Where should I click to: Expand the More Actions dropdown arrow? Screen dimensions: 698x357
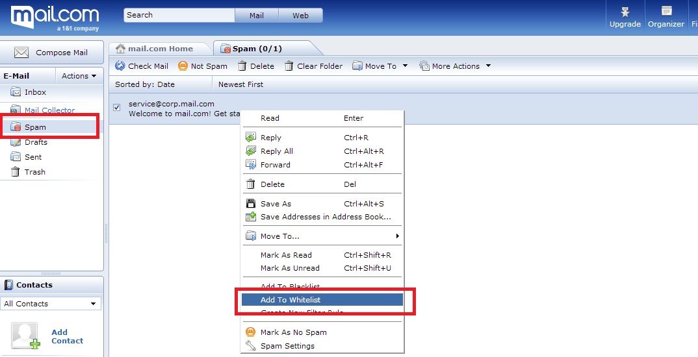pyautogui.click(x=488, y=66)
